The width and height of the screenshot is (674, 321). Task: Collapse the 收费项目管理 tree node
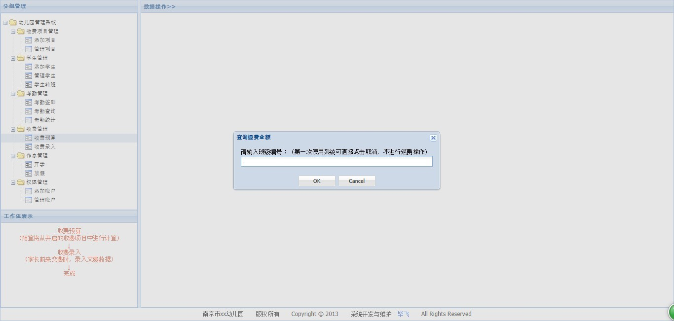point(13,32)
